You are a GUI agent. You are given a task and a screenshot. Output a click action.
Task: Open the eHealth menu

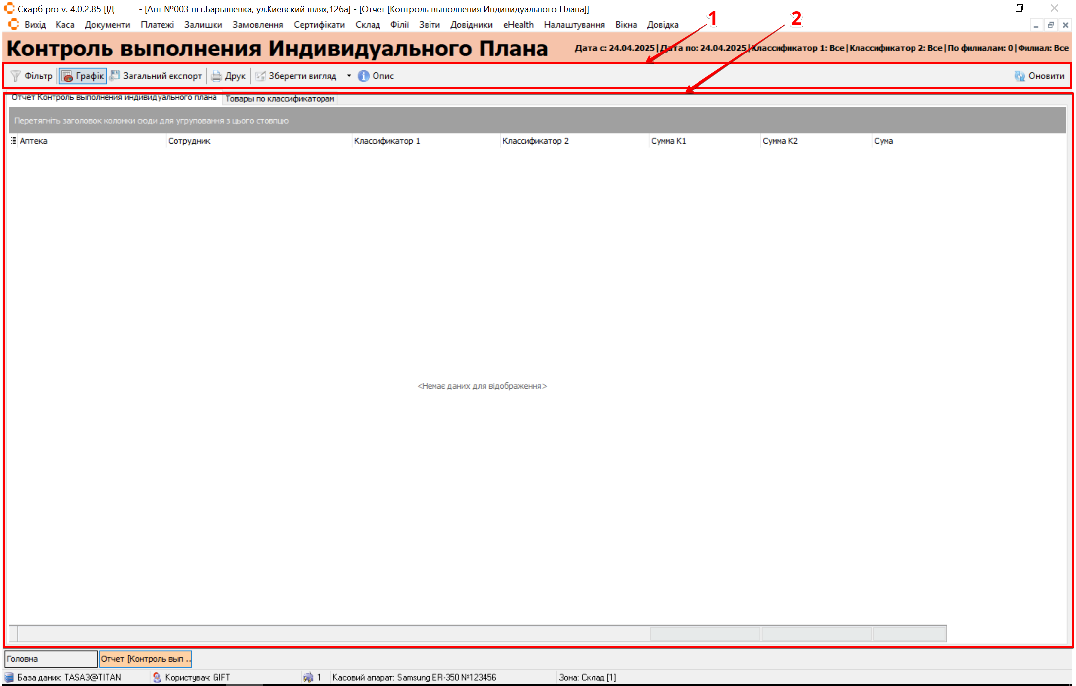click(518, 25)
